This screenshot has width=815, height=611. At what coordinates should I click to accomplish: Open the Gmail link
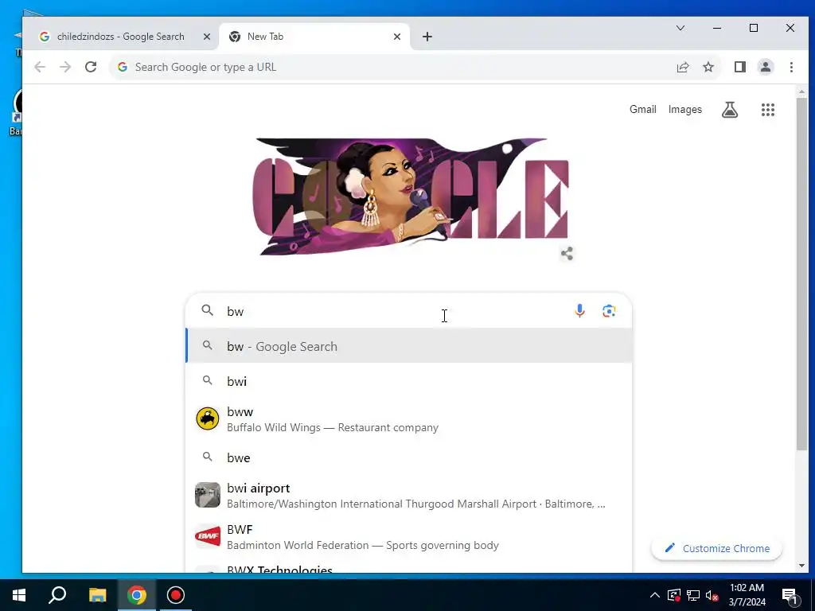(643, 110)
